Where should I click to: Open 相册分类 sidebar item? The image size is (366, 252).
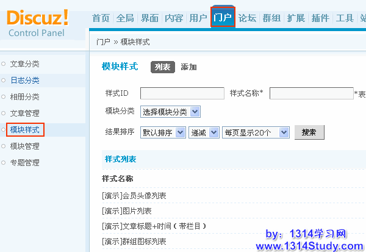point(24,96)
